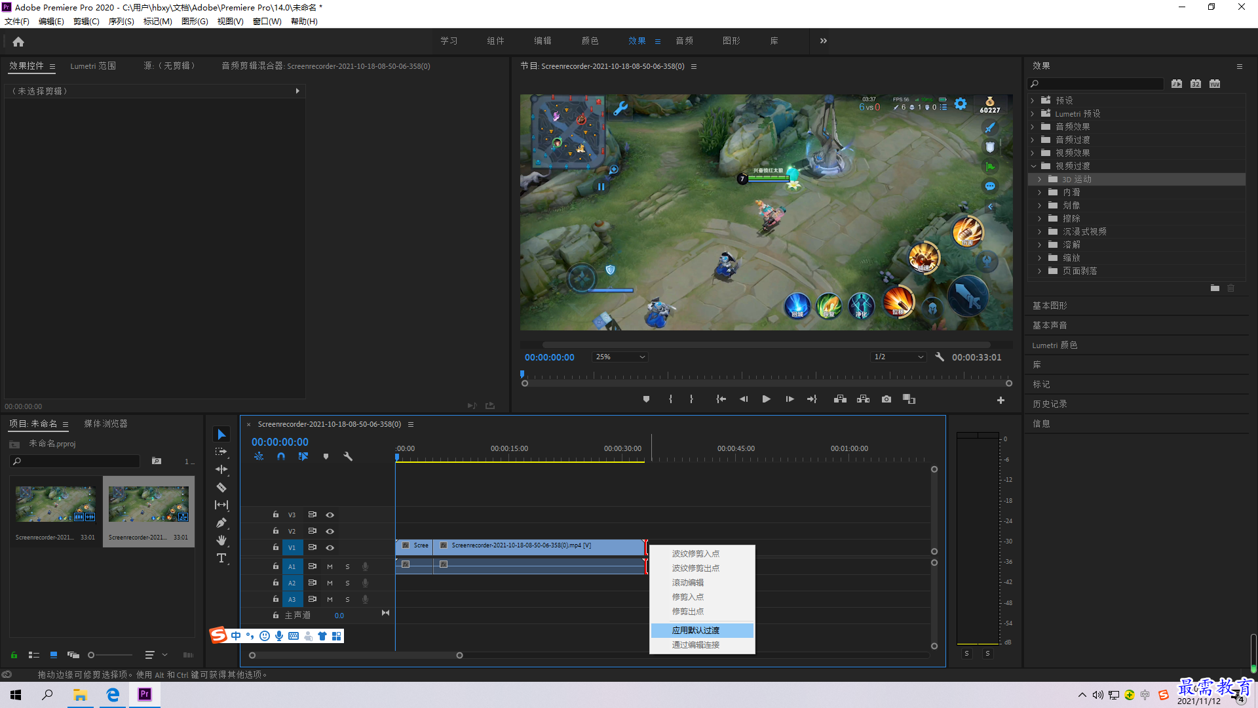The width and height of the screenshot is (1258, 708).
Task: Select the Pen tool
Action: [221, 522]
